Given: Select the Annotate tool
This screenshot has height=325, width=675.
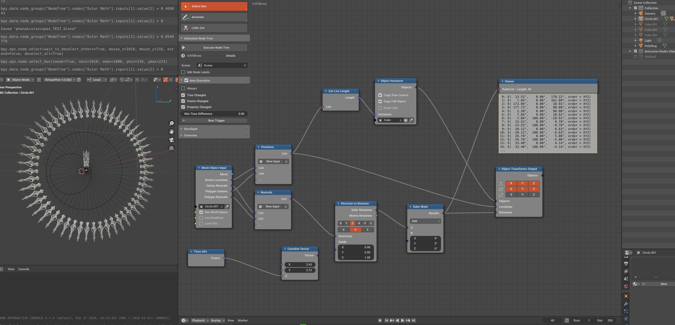Looking at the screenshot, I should coord(213,17).
